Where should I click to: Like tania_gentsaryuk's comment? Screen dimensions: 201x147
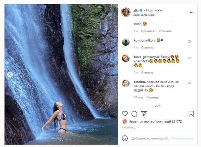coord(189,58)
